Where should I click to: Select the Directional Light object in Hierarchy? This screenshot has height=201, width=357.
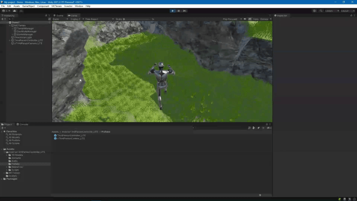(x=23, y=37)
